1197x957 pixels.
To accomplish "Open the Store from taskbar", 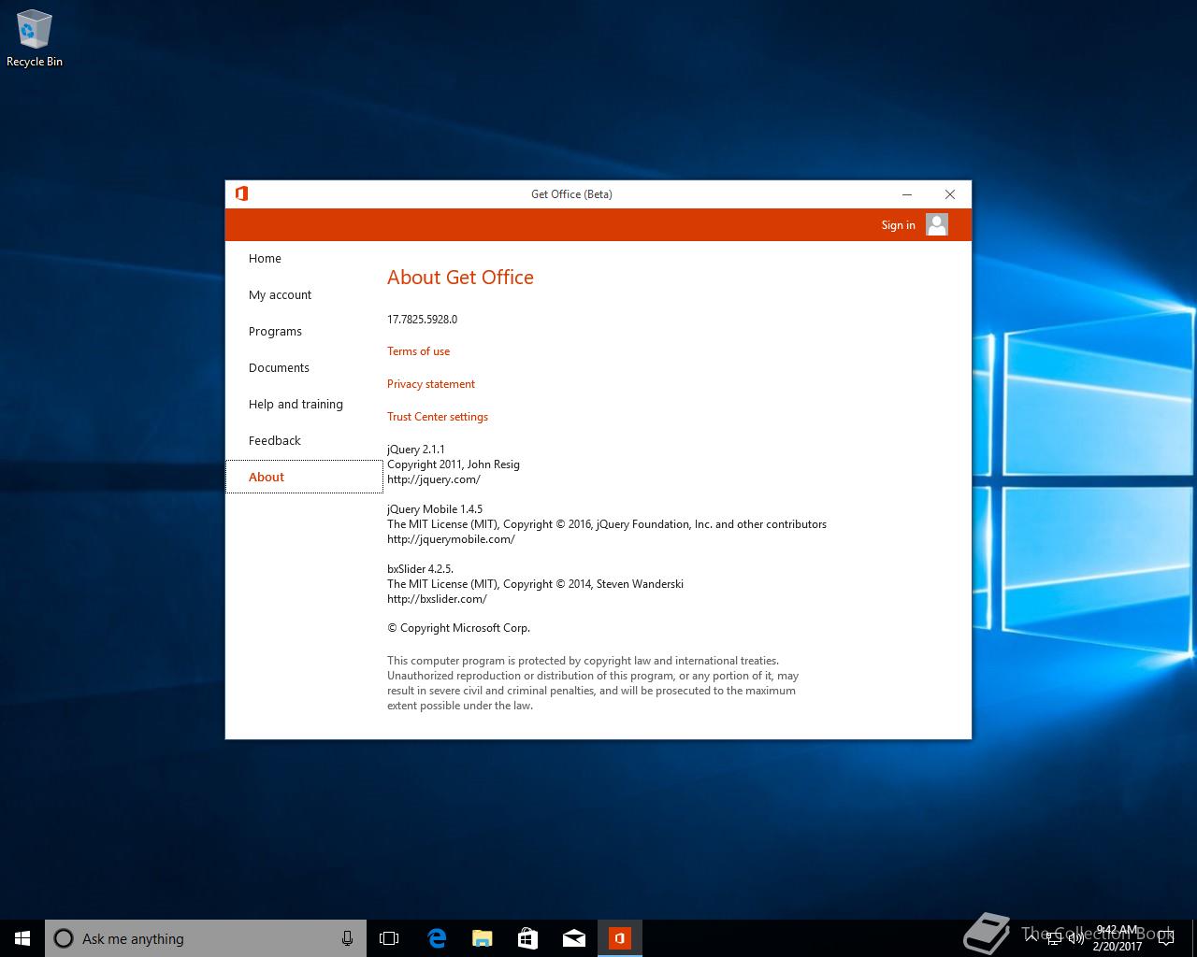I will [527, 938].
